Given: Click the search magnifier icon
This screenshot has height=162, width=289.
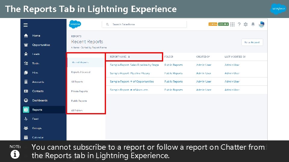Looking at the screenshot, I should pos(107,24).
